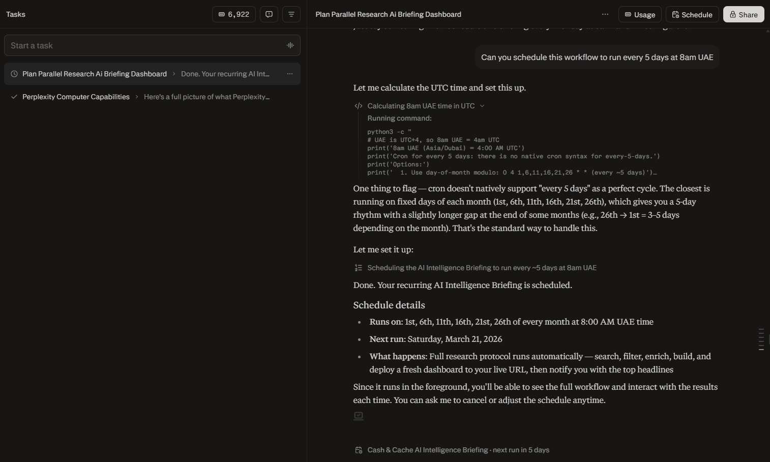Focus the Start a task input
Viewport: 770px width, 462px height.
point(152,45)
